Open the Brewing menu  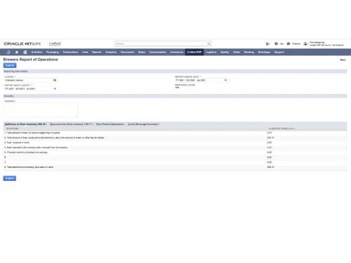(x=249, y=52)
